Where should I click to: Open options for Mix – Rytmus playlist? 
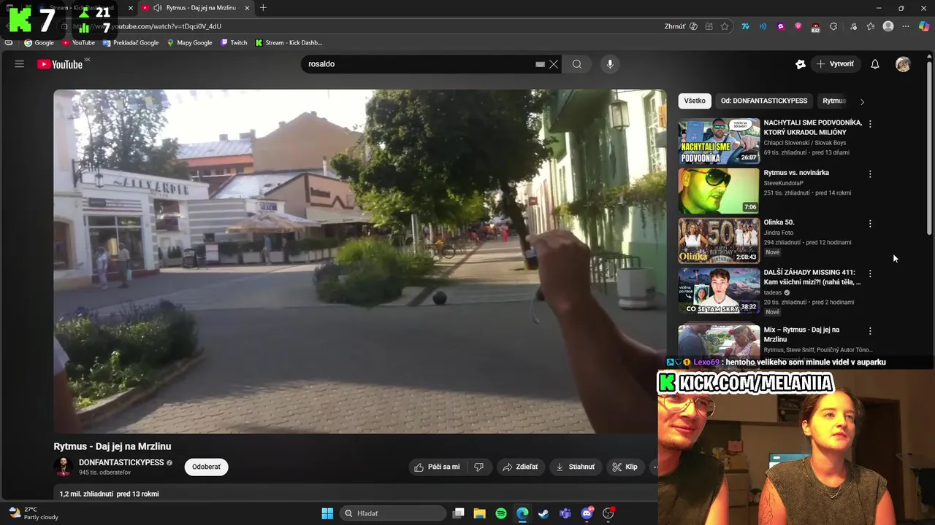pyautogui.click(x=870, y=331)
